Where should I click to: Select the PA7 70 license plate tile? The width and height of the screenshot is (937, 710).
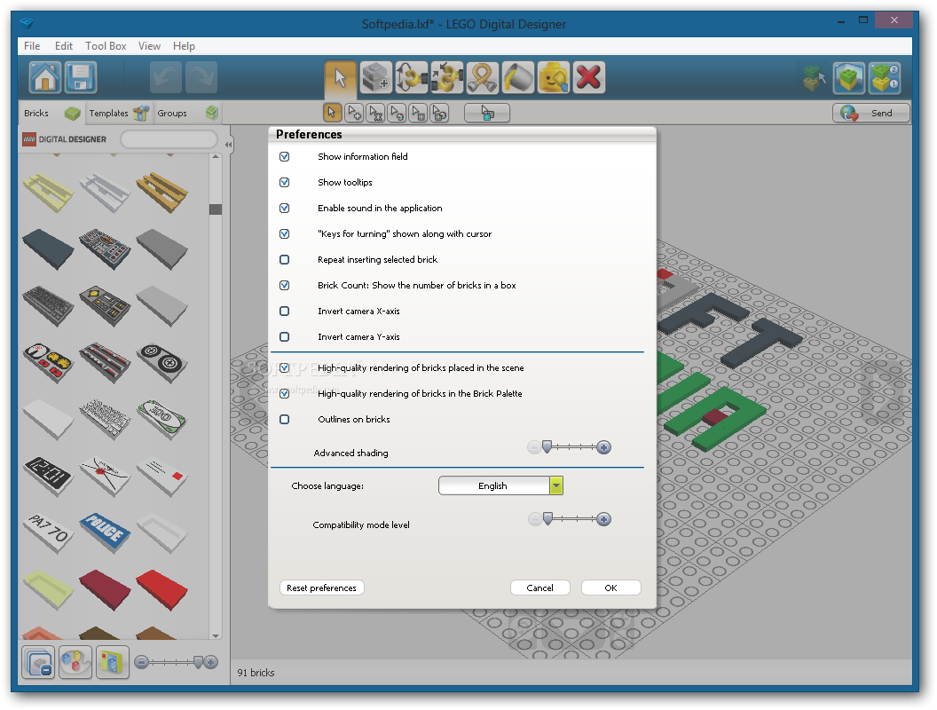(49, 532)
